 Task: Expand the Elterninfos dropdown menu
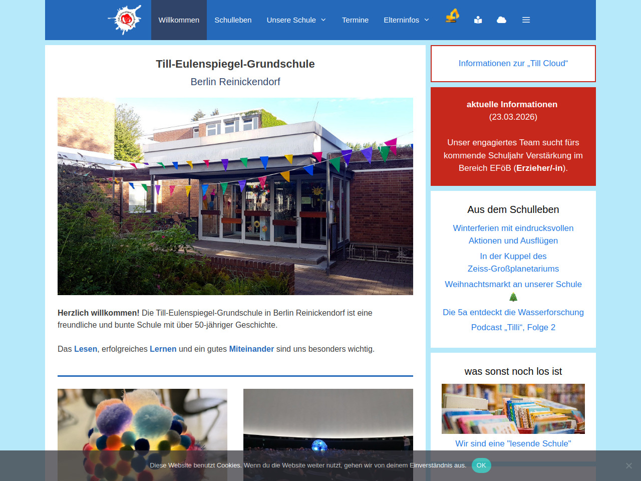click(x=406, y=20)
